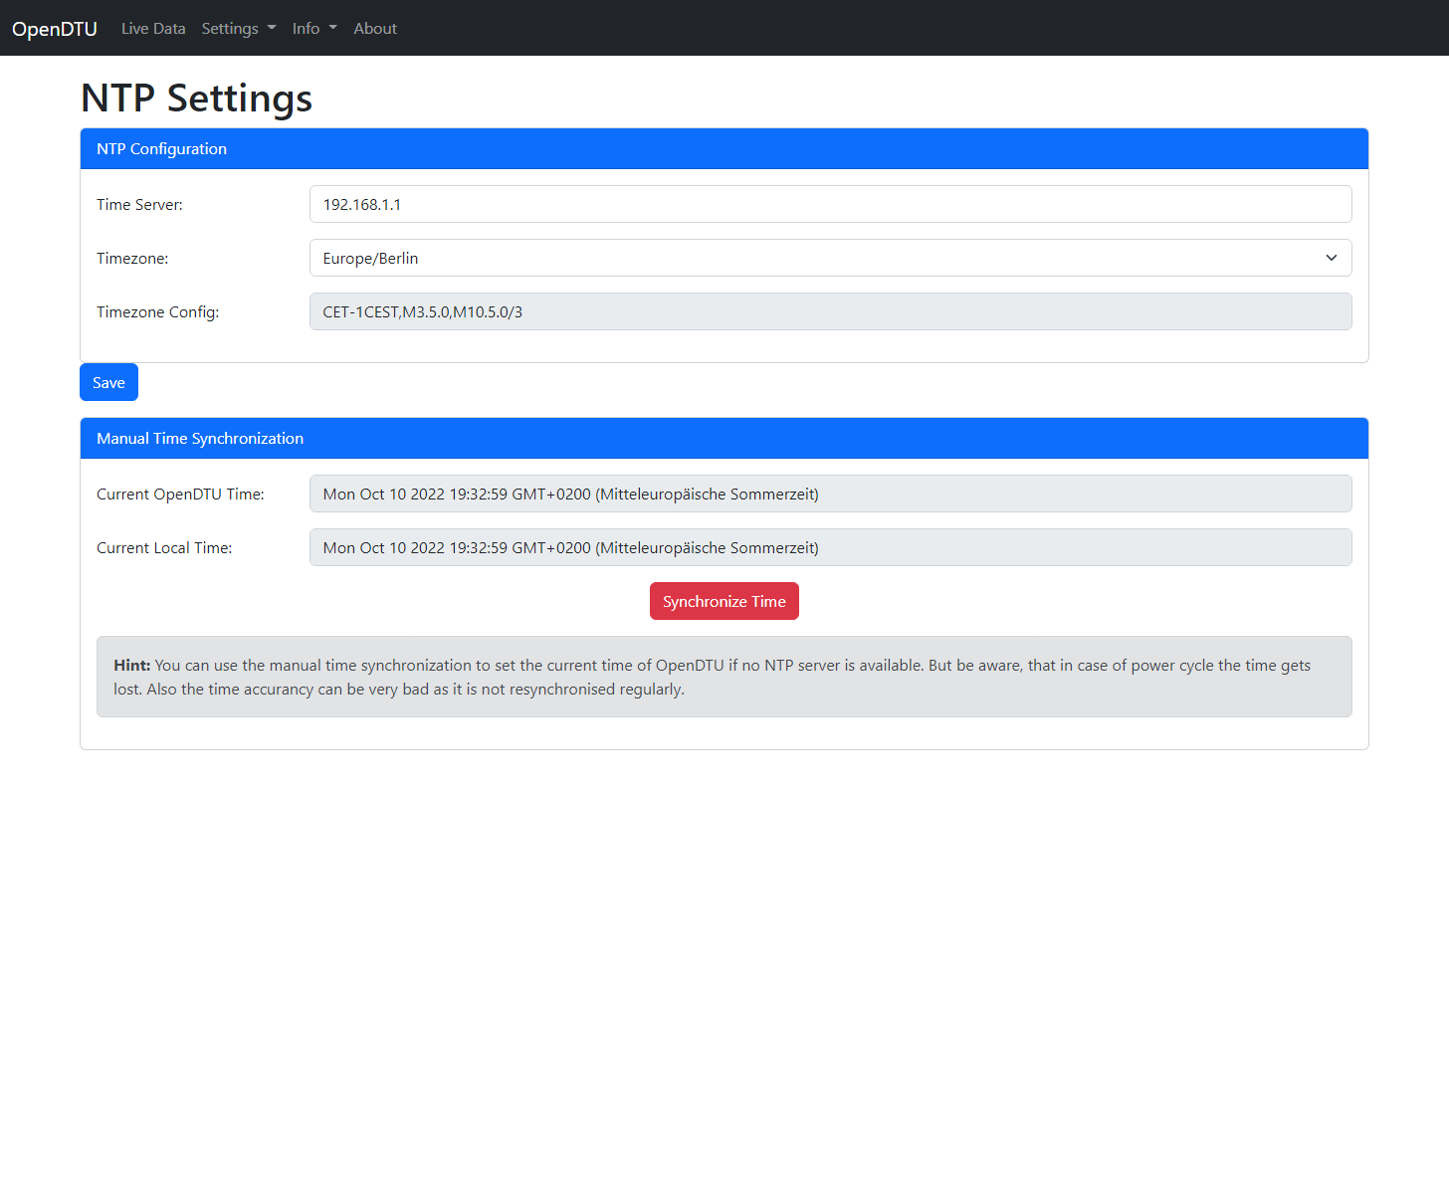
Task: Expand the Info dropdown menu
Action: [x=313, y=29]
